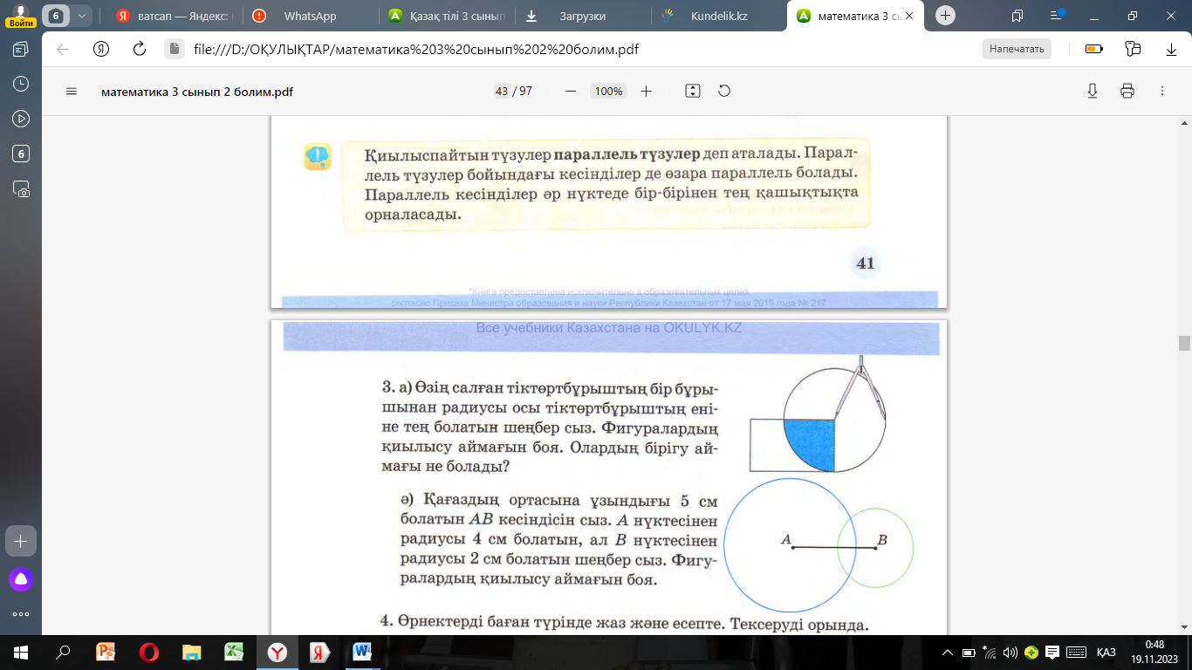1192x670 pixels.
Task: Open the extensions icon next to battery icon
Action: tap(1134, 49)
